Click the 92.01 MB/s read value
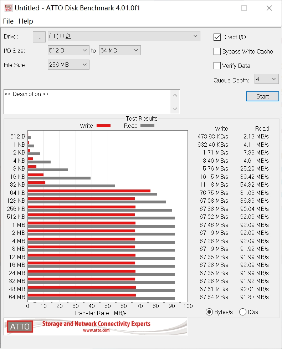Screen dimensions: 282x349 click(x=255, y=289)
